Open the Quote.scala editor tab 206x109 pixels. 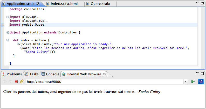coord(100,4)
